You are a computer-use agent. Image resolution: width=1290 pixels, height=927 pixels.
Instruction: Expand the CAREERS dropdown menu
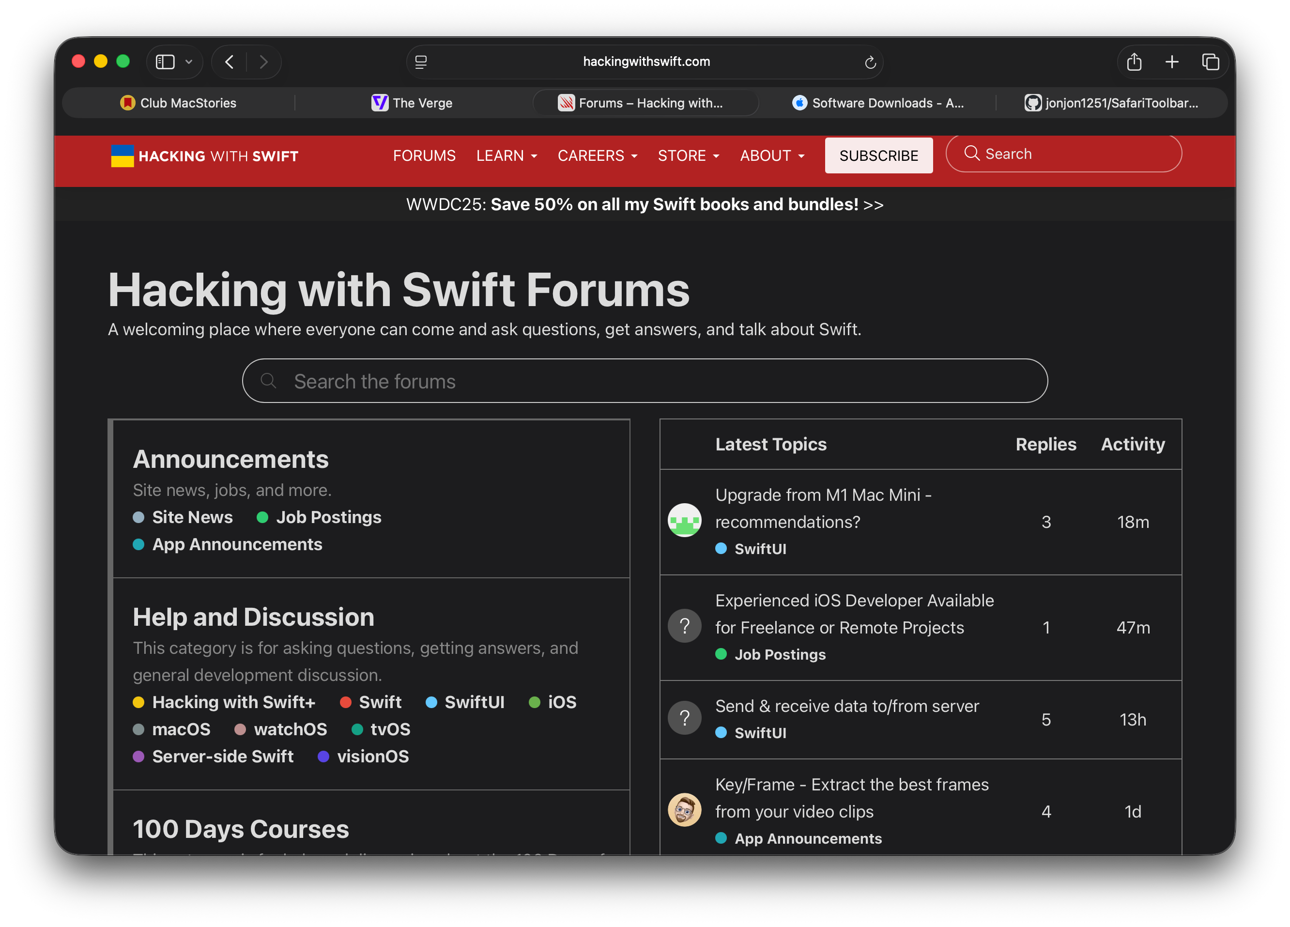(597, 155)
